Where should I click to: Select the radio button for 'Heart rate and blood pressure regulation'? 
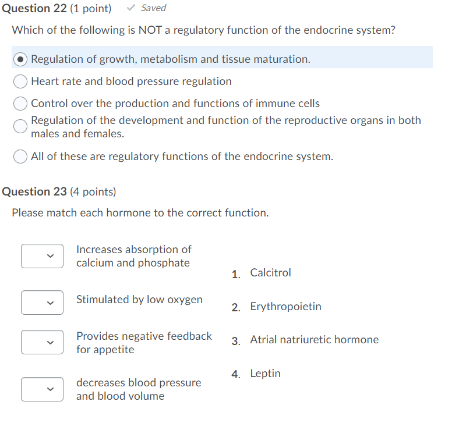(x=20, y=81)
